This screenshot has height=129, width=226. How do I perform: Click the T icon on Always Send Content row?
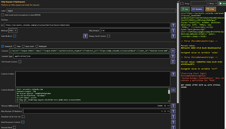pyautogui.click(x=173, y=36)
